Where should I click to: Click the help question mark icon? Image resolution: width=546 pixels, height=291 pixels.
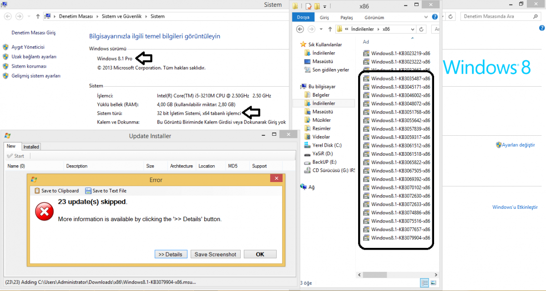435,17
